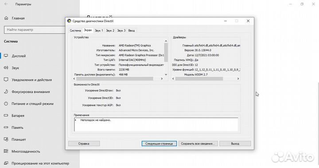Open Память storage icon in sidebar
Screen dimensions: 319x168
point(6,127)
